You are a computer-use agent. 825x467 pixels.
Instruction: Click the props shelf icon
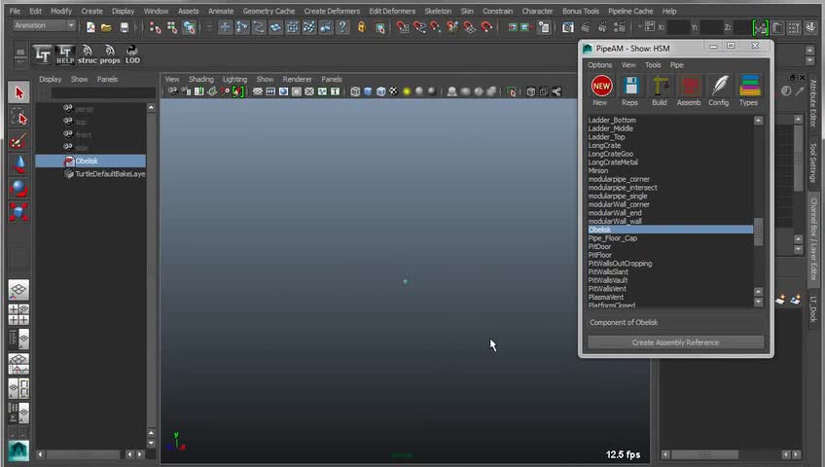click(110, 54)
